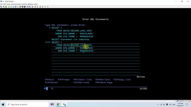This screenshot has height=107, width=191.
Task: Click the F24=More keys function key
Action: (104, 83)
